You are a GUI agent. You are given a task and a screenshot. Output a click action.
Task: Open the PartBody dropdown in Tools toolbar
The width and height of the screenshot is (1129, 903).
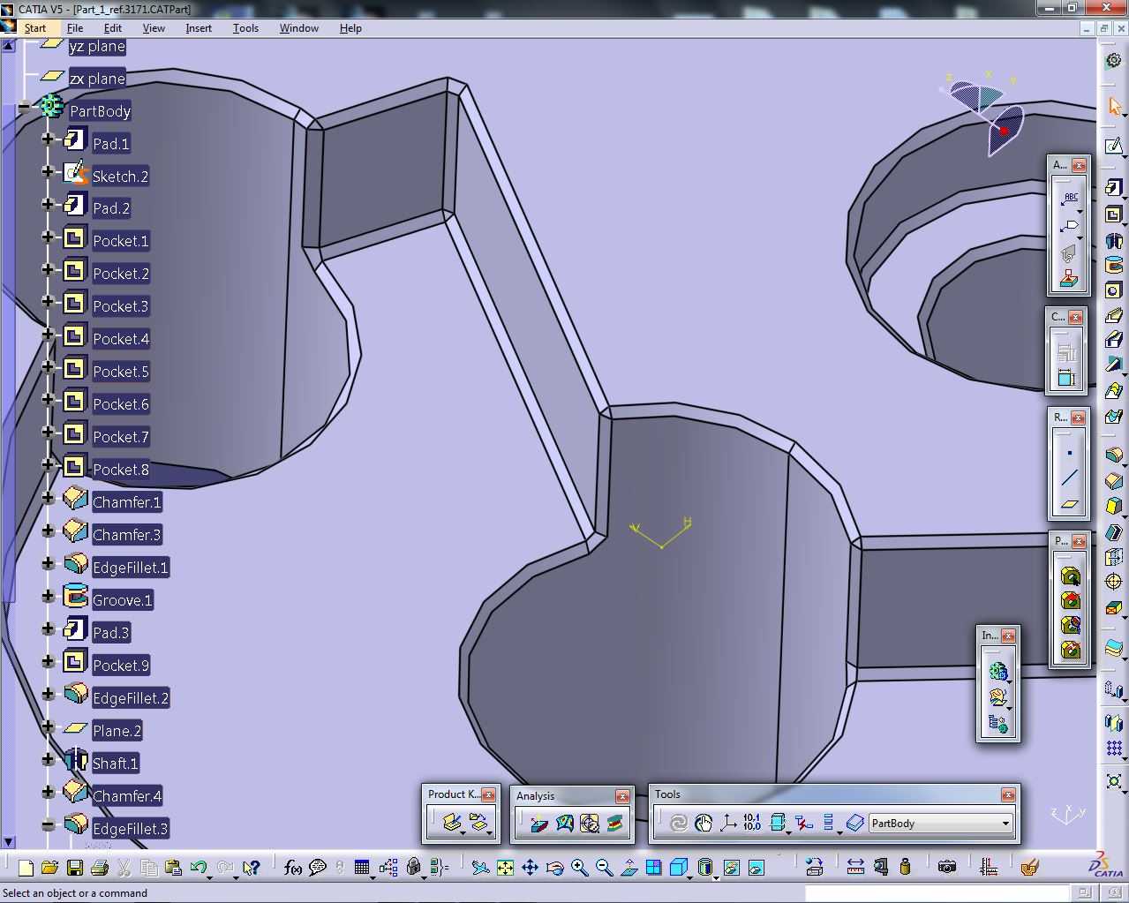pos(1005,824)
